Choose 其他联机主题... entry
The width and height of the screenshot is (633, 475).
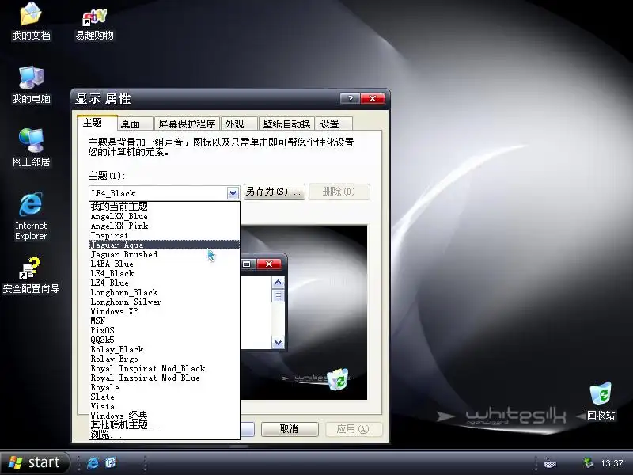(164, 425)
